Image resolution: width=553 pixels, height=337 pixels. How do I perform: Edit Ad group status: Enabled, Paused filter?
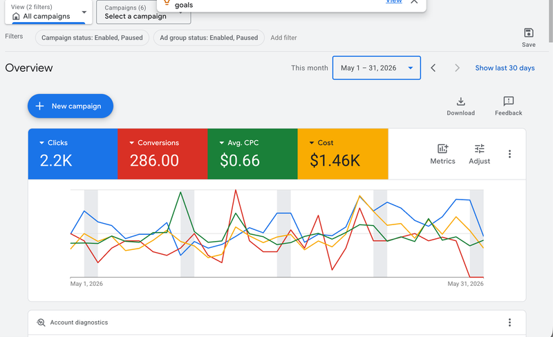209,38
